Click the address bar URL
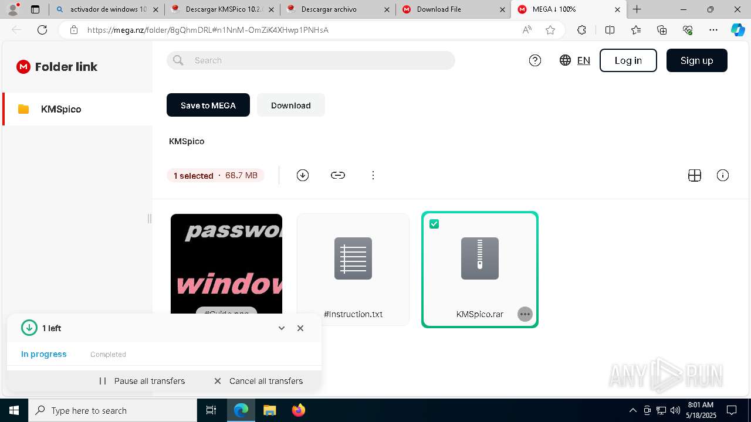Image resolution: width=751 pixels, height=422 pixels. (x=208, y=30)
